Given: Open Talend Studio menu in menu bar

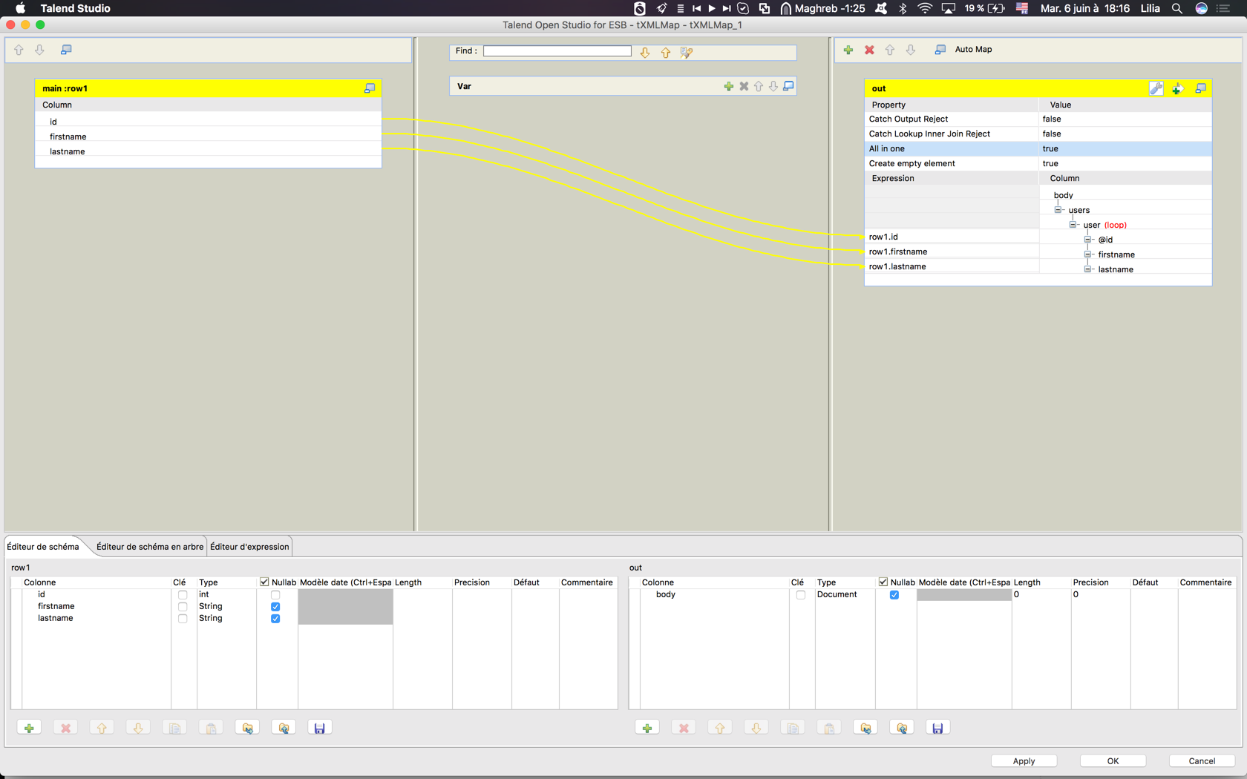Looking at the screenshot, I should pyautogui.click(x=76, y=8).
